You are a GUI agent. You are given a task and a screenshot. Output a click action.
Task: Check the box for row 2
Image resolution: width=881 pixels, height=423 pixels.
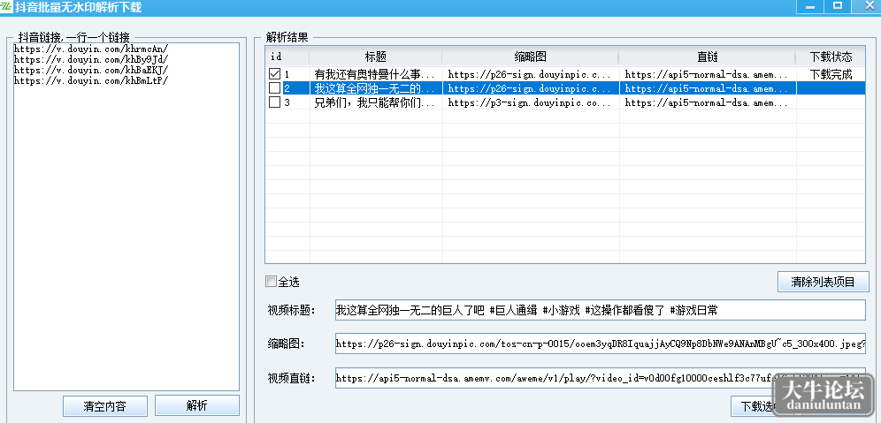click(x=274, y=88)
